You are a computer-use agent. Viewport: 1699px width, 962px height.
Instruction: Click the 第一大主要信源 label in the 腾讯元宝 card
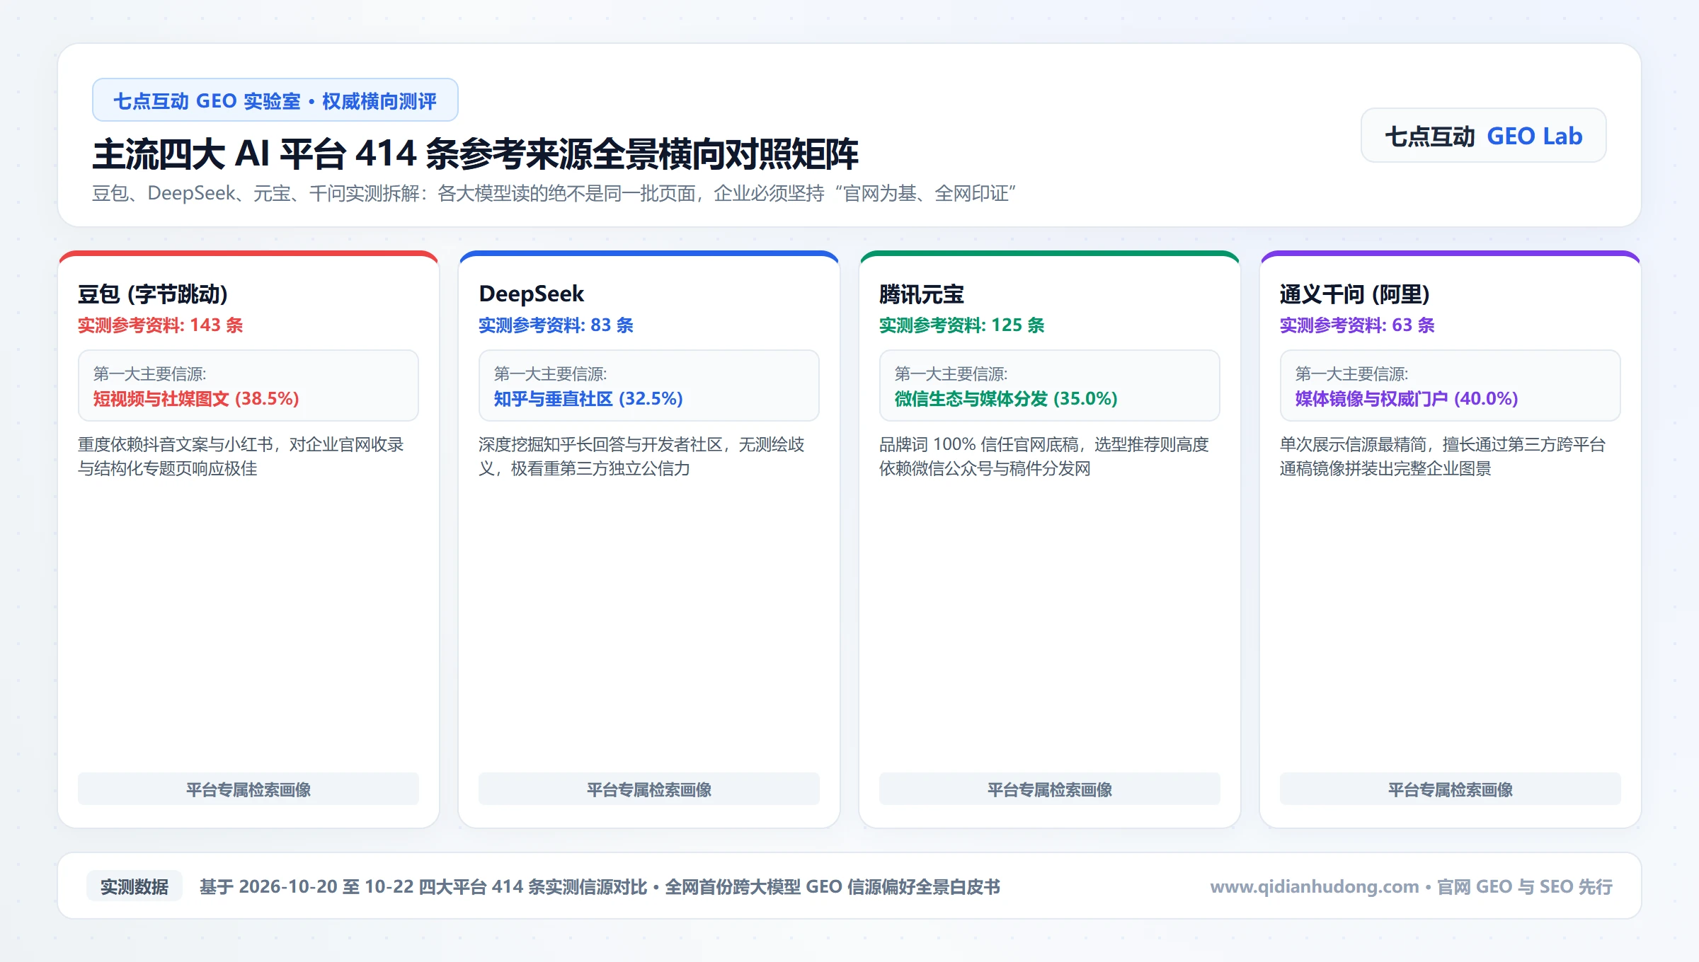click(951, 373)
